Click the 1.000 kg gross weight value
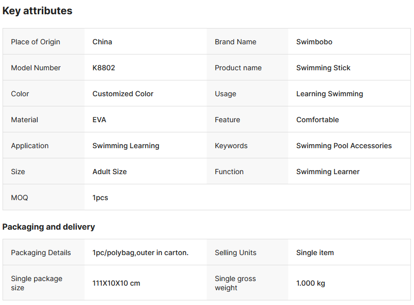The height and width of the screenshot is (305, 414). tap(311, 283)
